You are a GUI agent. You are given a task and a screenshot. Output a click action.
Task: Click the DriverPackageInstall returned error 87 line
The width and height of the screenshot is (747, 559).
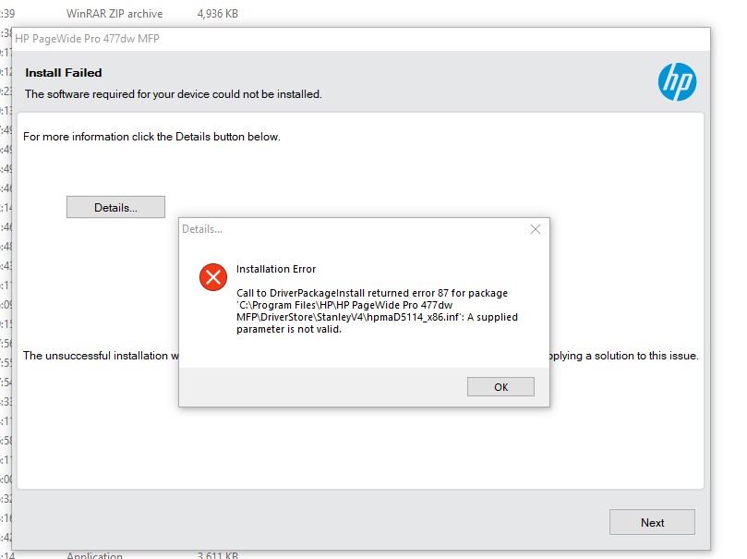click(372, 293)
